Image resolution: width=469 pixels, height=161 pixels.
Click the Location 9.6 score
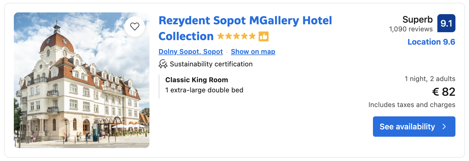click(431, 42)
